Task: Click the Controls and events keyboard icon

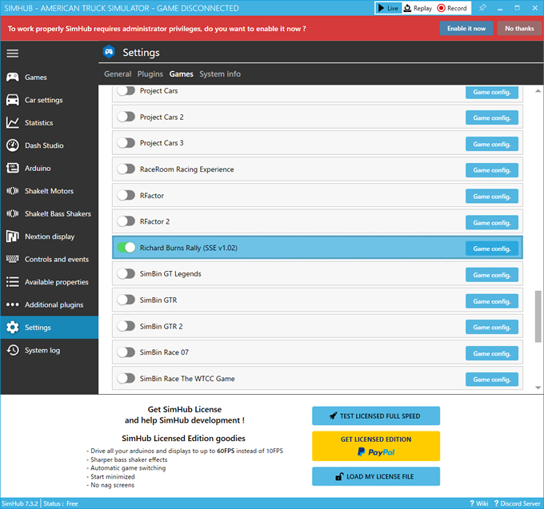Action: click(x=13, y=259)
